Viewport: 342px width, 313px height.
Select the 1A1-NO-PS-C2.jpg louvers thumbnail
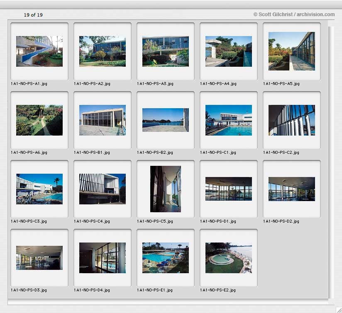pos(292,120)
